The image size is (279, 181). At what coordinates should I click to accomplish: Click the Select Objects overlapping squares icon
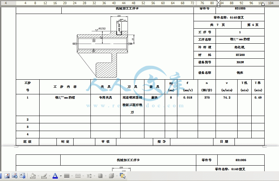(x=123, y=176)
